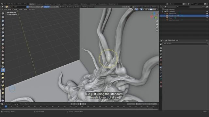This screenshot has width=209, height=117.
Task: Toggle camera view gizmo button
Action: (x=157, y=27)
